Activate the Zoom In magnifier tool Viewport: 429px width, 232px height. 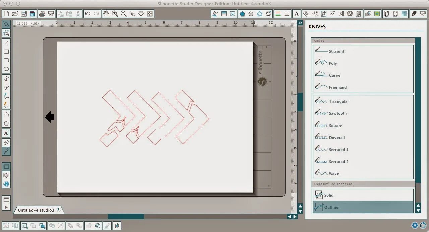[115, 14]
